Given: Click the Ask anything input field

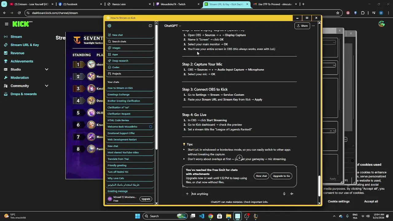Looking at the screenshot, I should pyautogui.click(x=235, y=194).
